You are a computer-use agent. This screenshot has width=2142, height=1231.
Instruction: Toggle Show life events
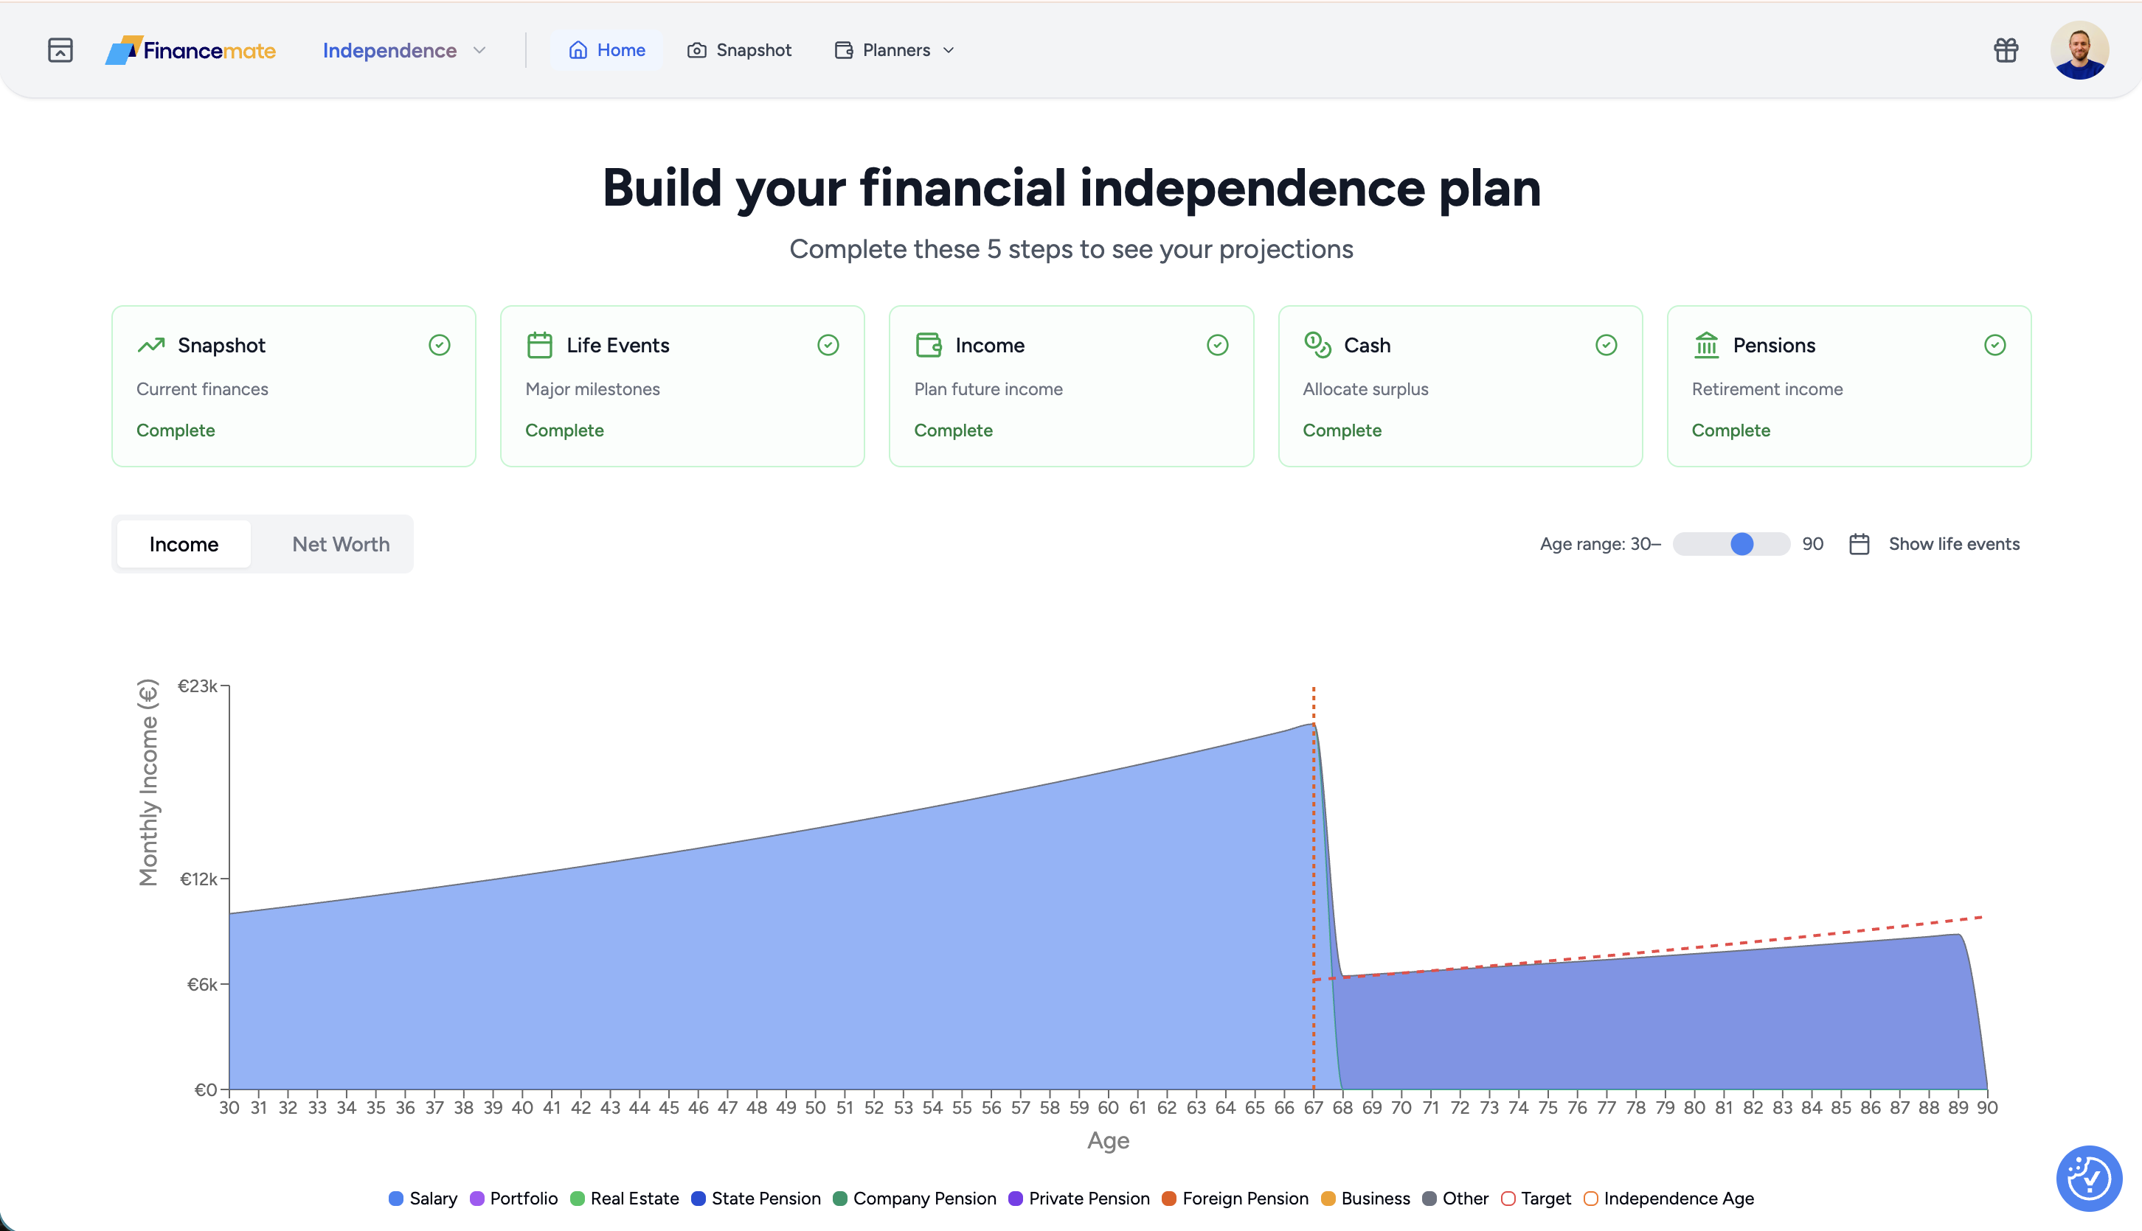click(x=1954, y=544)
